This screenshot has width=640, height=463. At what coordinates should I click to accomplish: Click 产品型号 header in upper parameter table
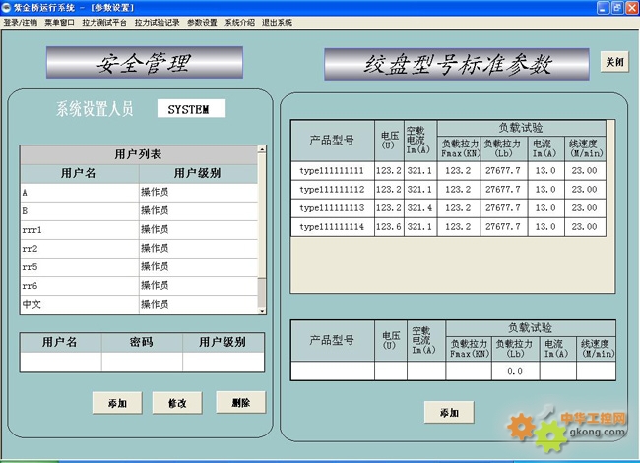332,141
